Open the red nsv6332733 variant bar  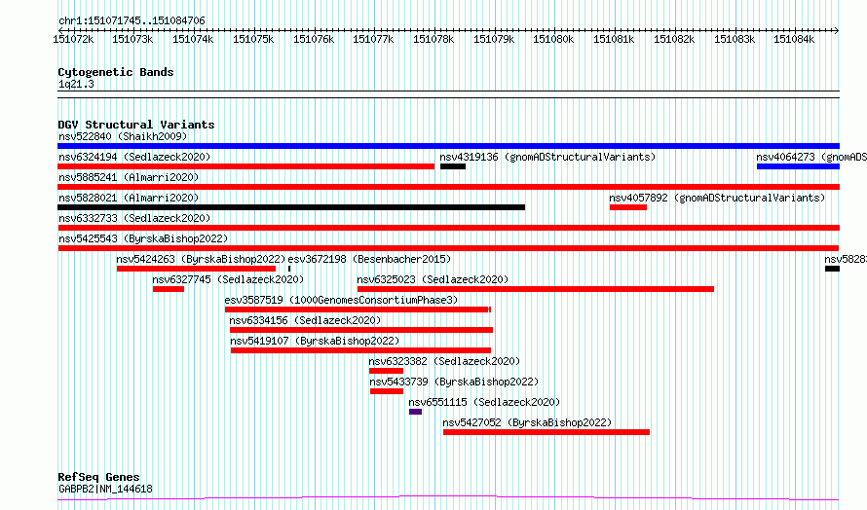click(x=448, y=228)
